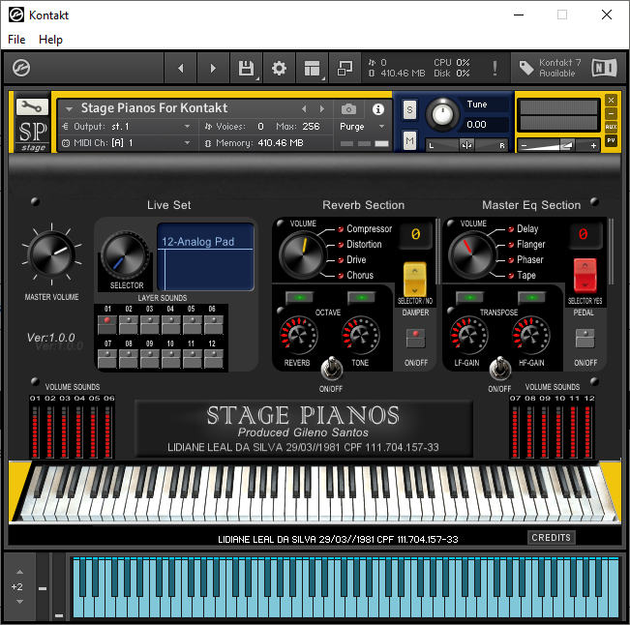Toggle the AUX sends button
630x625 pixels.
[x=611, y=127]
